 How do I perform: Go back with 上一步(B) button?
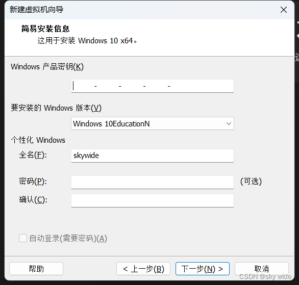(143, 269)
